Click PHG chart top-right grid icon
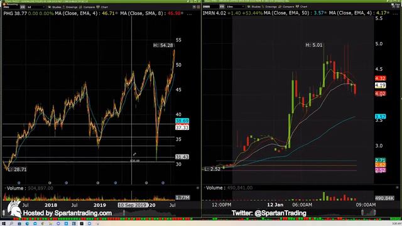Screen dimensions: 402x226 point(198,7)
